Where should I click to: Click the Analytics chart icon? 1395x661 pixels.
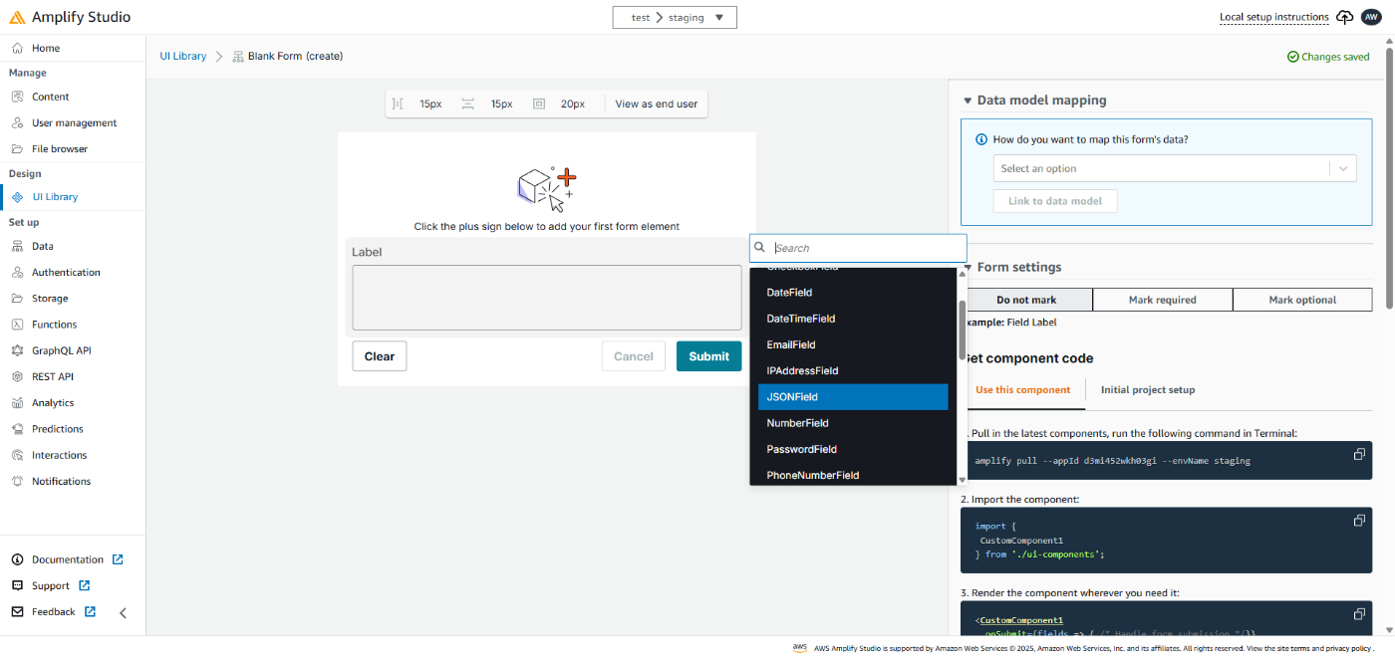click(17, 402)
